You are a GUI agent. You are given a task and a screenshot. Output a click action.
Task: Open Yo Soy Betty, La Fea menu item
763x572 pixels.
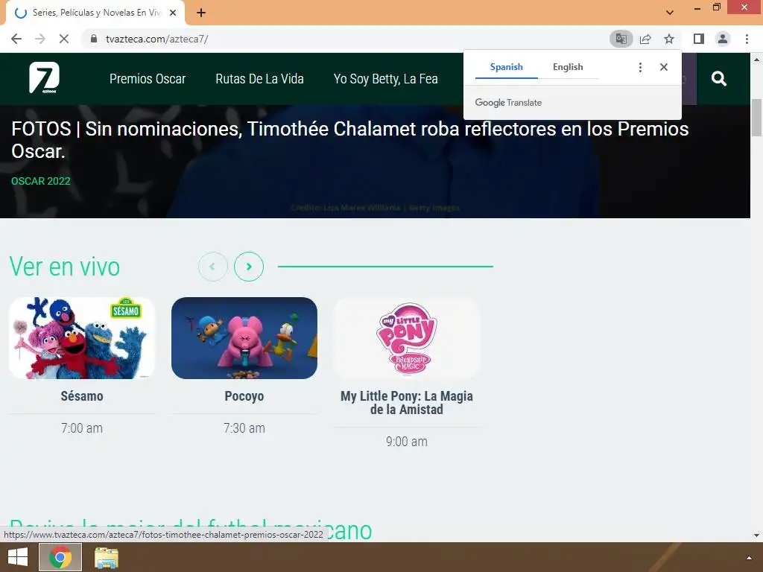point(386,79)
